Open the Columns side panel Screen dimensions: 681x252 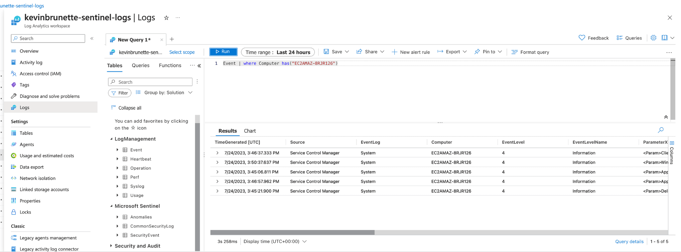tap(672, 153)
